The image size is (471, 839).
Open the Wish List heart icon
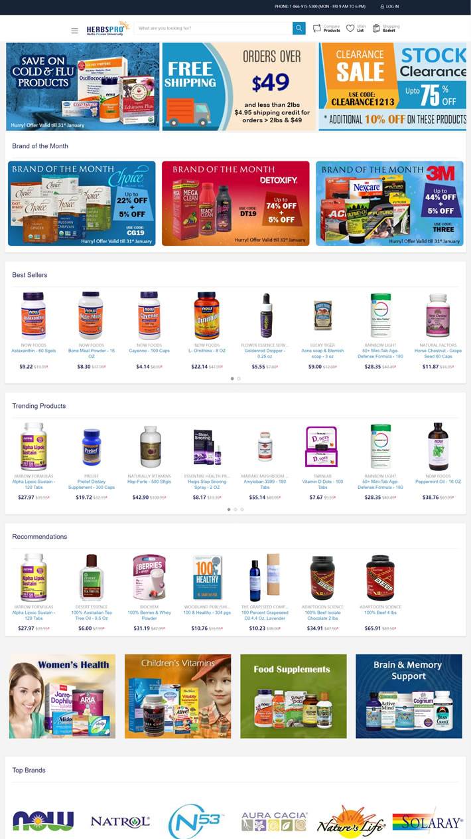pos(350,29)
